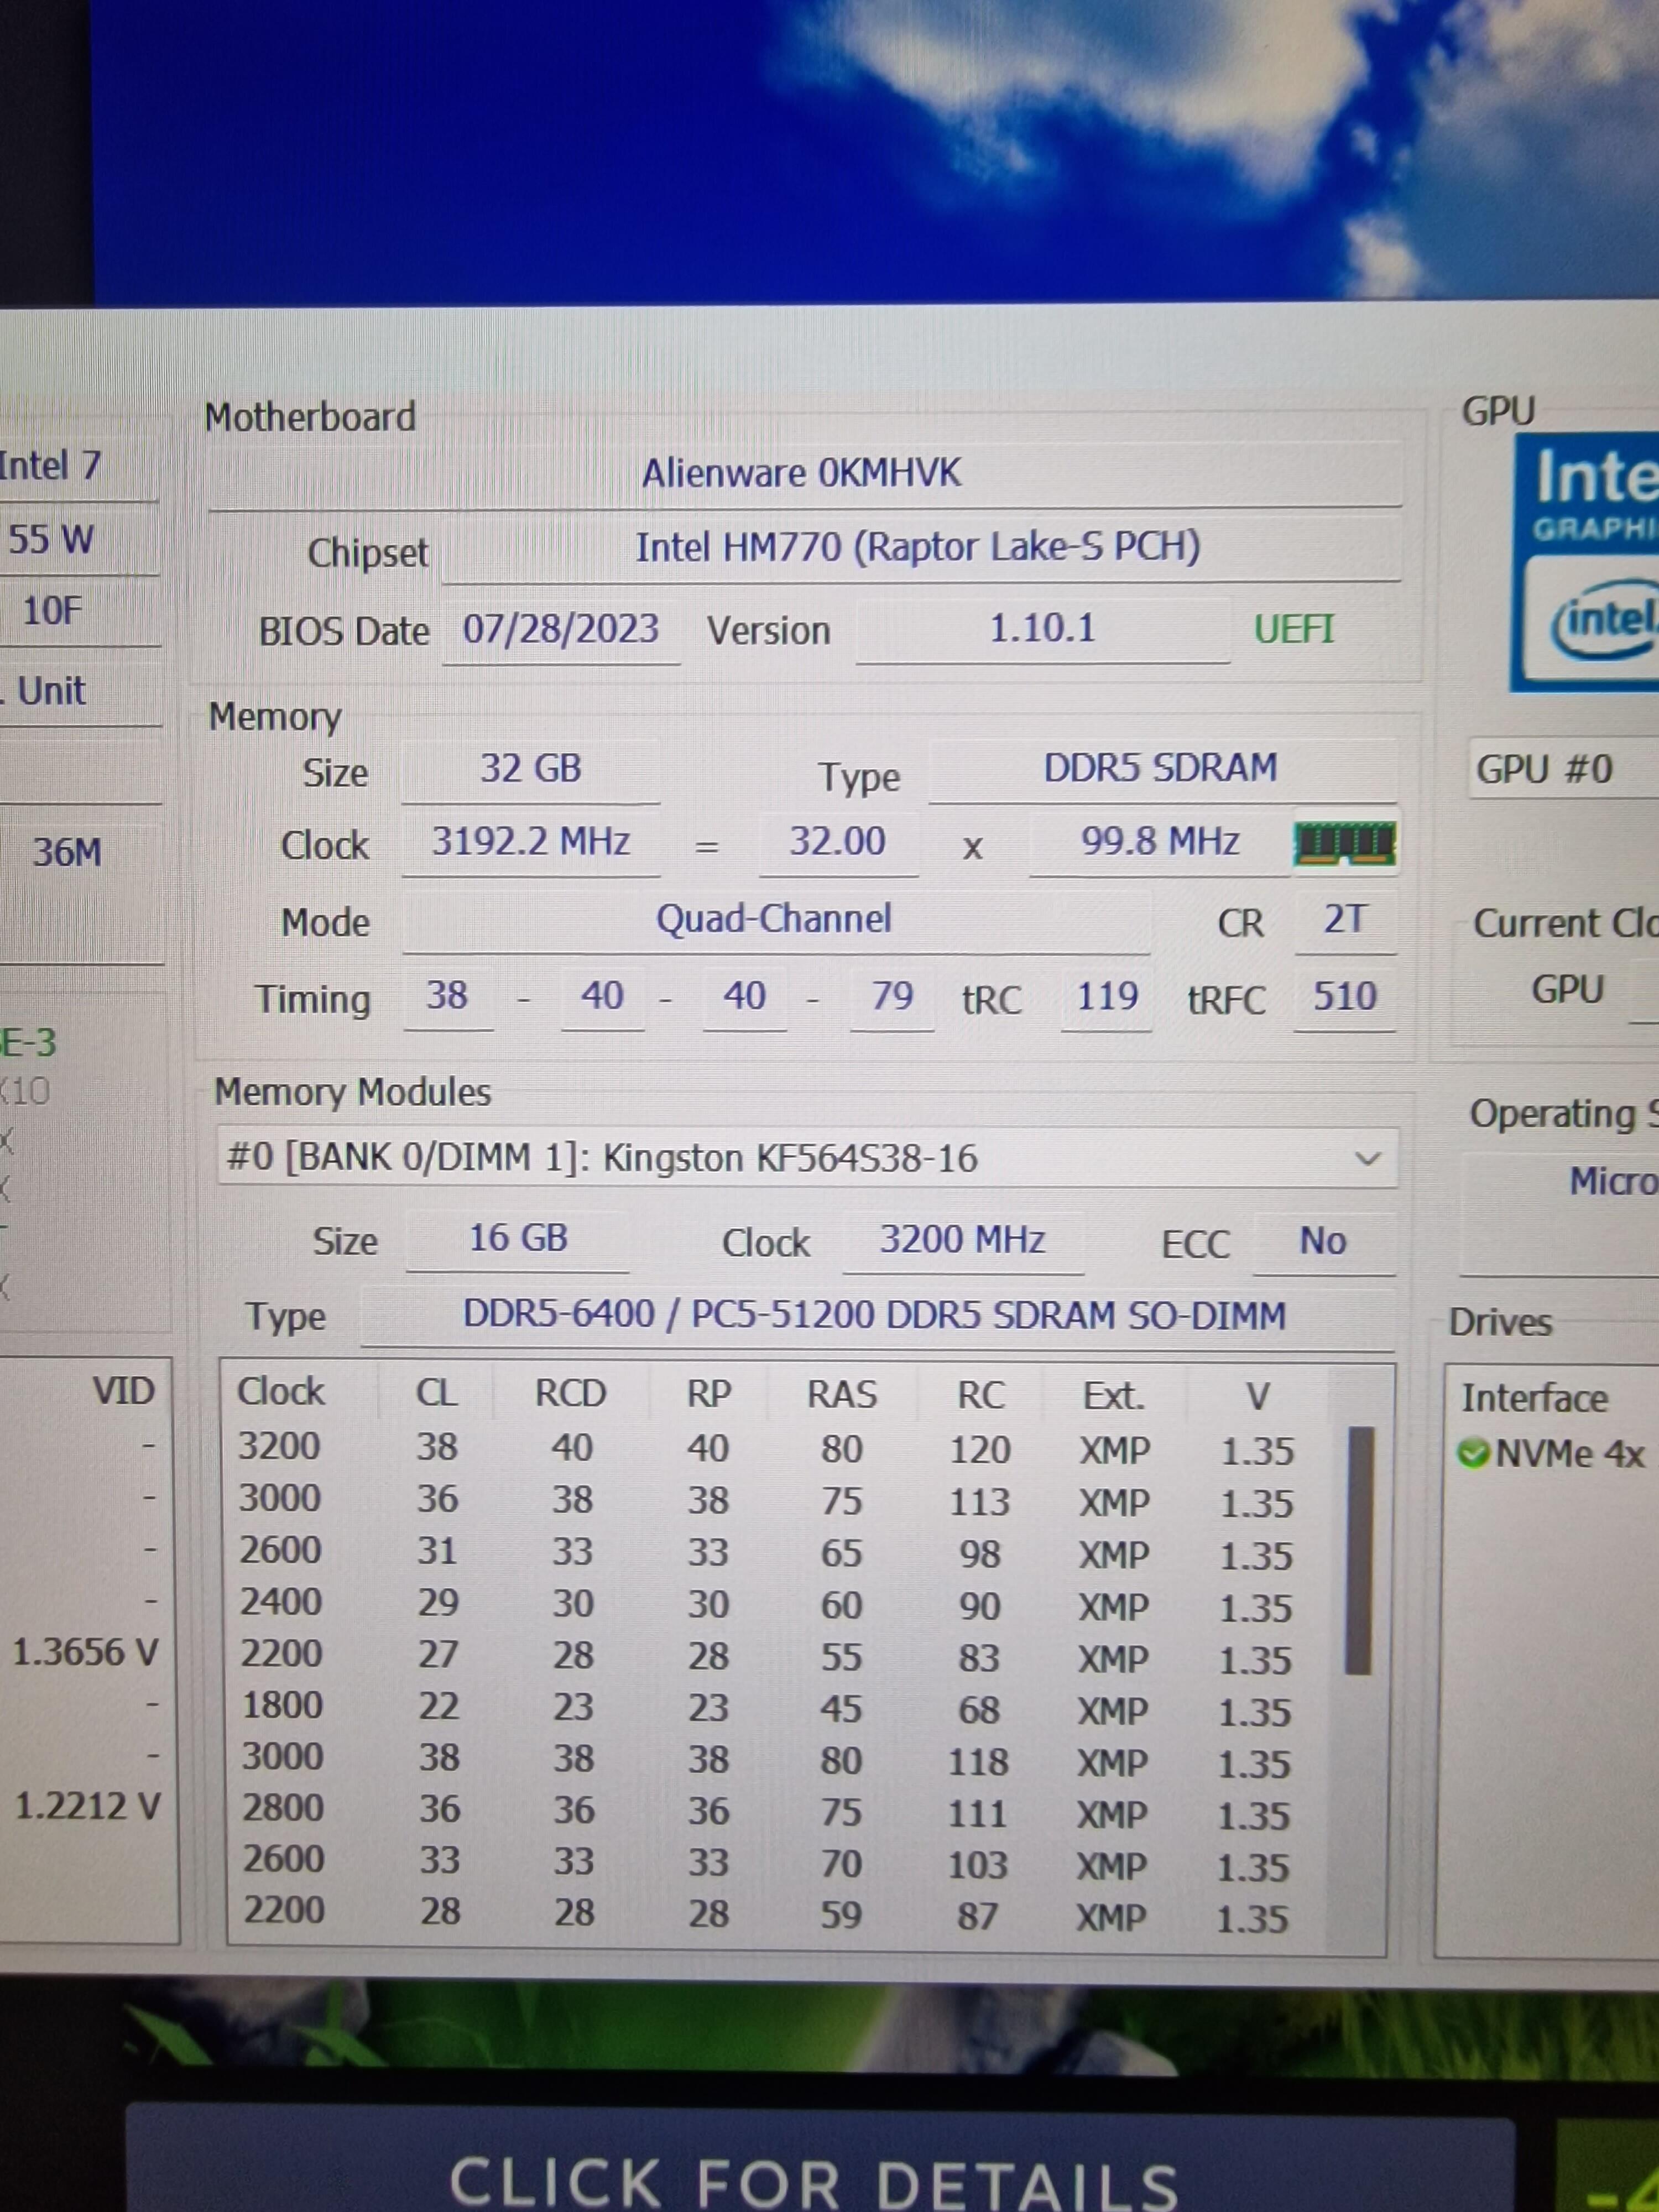The image size is (1659, 2212).
Task: Click the 36M cache value
Action: point(67,852)
